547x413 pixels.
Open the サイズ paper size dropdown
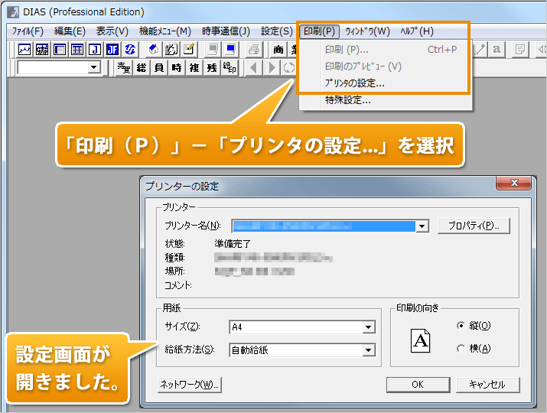(x=369, y=327)
